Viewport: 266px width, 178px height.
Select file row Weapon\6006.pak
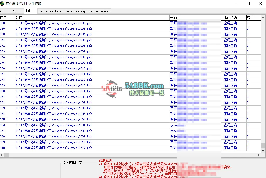(x=130, y=46)
